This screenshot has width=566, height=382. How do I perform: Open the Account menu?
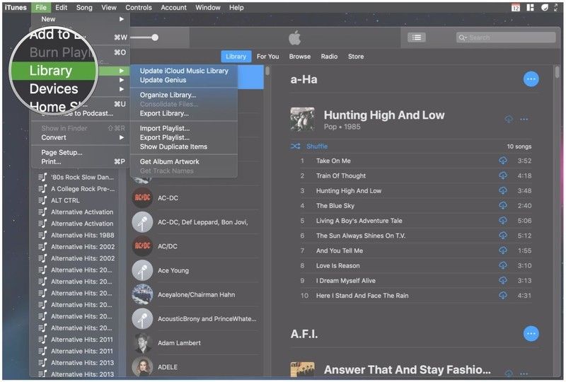click(173, 7)
